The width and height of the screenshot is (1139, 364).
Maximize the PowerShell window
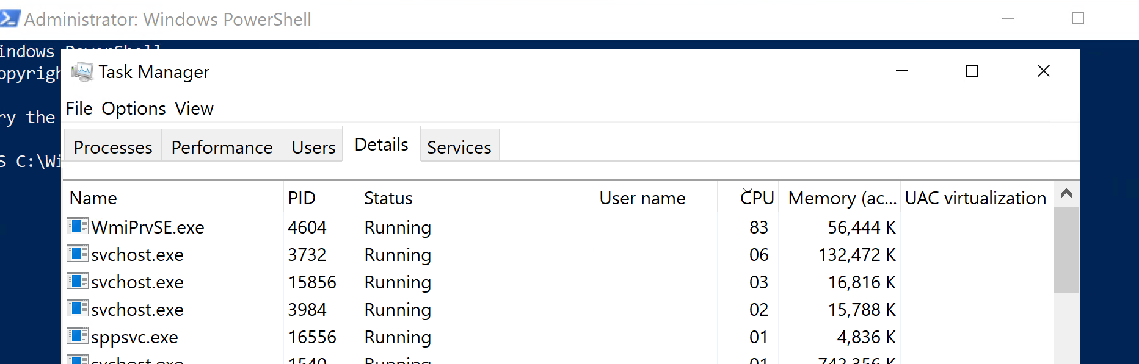click(1078, 19)
